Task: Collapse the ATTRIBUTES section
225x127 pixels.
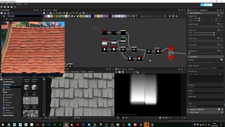Action: coord(188,57)
